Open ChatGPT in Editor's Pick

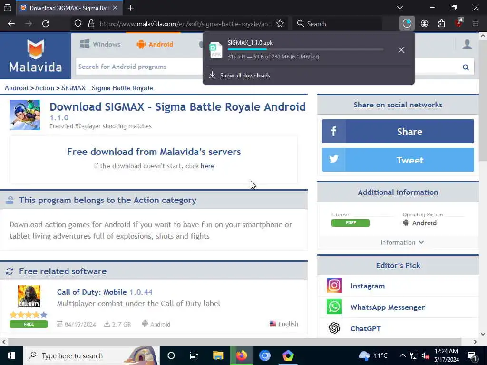point(366,328)
